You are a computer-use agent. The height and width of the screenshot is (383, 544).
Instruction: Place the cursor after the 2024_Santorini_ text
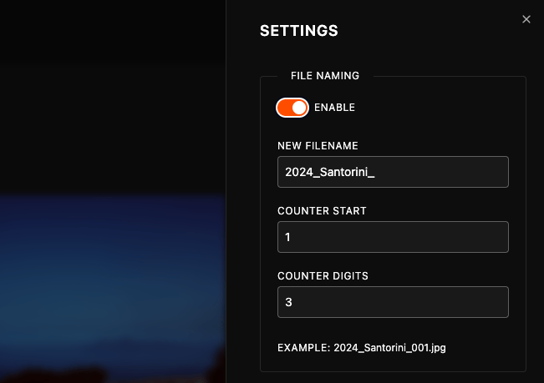pyautogui.click(x=375, y=172)
